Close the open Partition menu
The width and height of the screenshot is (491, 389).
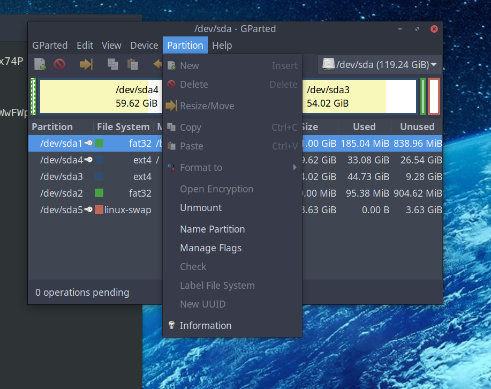coord(185,46)
